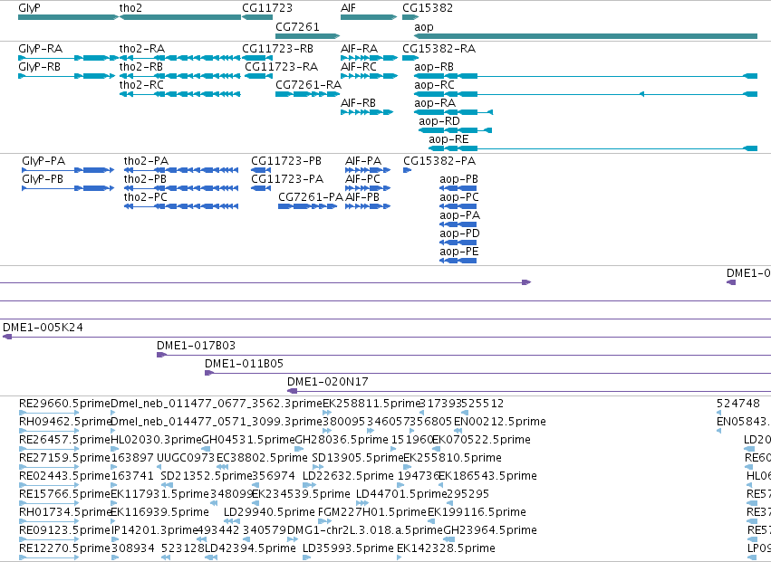The width and height of the screenshot is (771, 562).
Task: Select the short CG15382 gene bar
Action: click(x=410, y=17)
